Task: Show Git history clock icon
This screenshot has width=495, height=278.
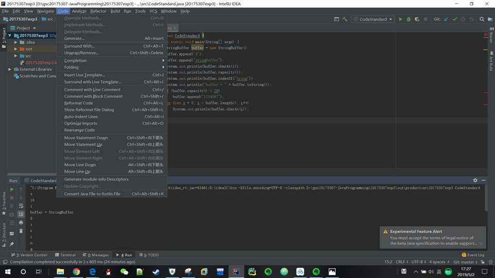Action: 463,19
